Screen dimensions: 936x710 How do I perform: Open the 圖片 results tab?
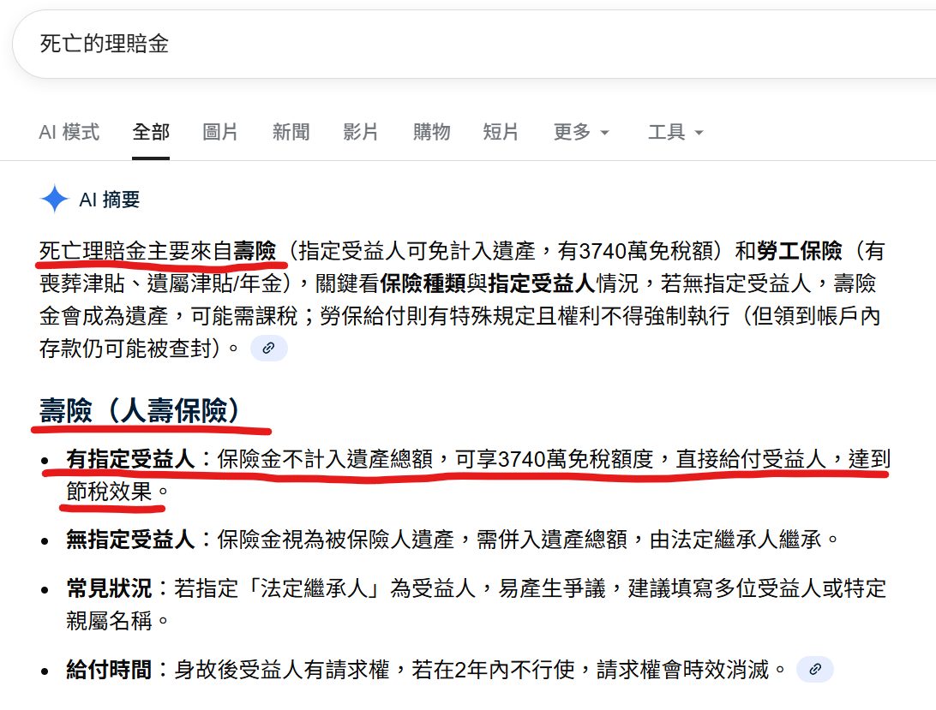tap(220, 132)
